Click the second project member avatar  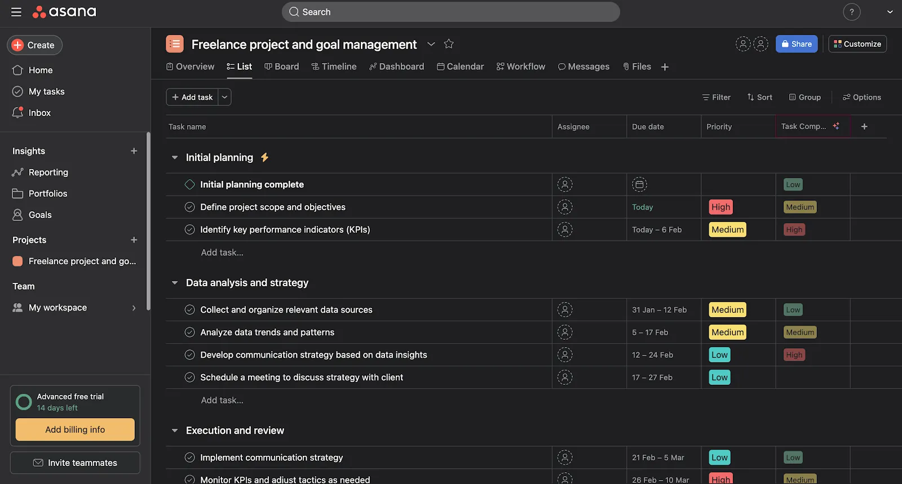(760, 44)
